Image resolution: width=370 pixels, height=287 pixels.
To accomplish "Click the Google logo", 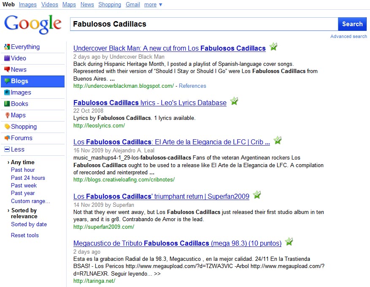I will 33,24.
